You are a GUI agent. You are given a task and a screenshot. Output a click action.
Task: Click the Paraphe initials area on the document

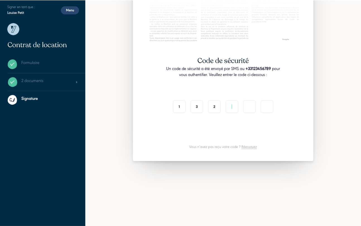[286, 39]
